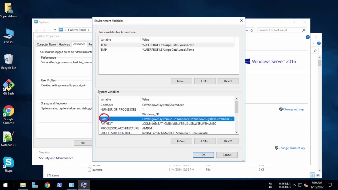Image resolution: width=338 pixels, height=190 pixels.
Task: Expand the File Explorer ribbon chevron
Action: coord(313,43)
